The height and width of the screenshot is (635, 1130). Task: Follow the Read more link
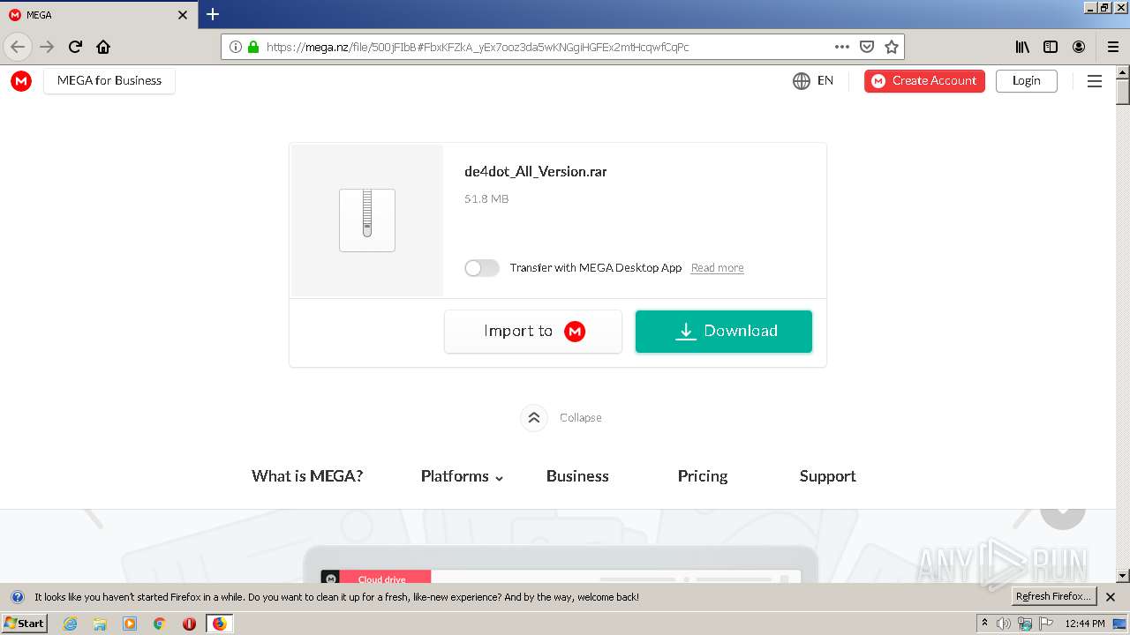point(717,268)
